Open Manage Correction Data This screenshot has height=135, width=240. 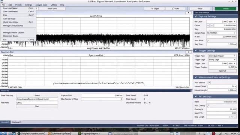[x=18, y=26]
